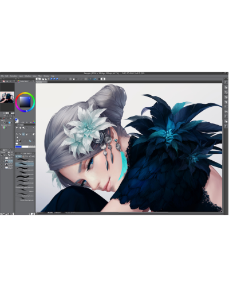Select the highlighted Brush tool
The width and height of the screenshot is (229, 287).
pyautogui.click(x=23, y=134)
